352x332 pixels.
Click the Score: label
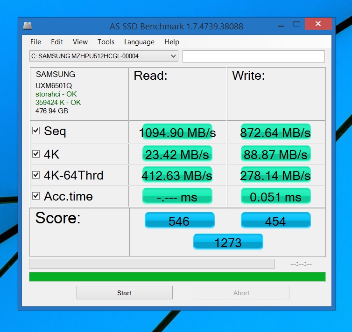(58, 218)
